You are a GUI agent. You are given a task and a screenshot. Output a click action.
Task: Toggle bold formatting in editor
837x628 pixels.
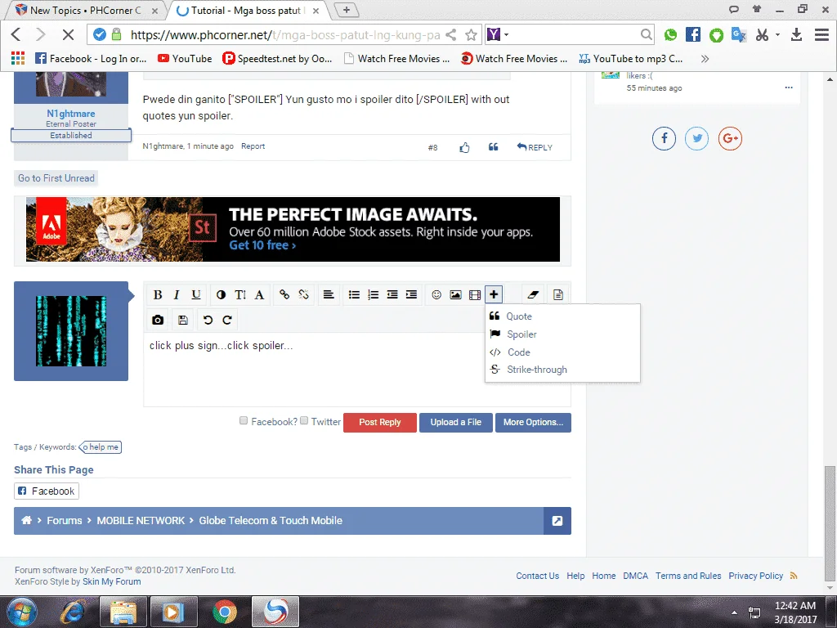[158, 294]
